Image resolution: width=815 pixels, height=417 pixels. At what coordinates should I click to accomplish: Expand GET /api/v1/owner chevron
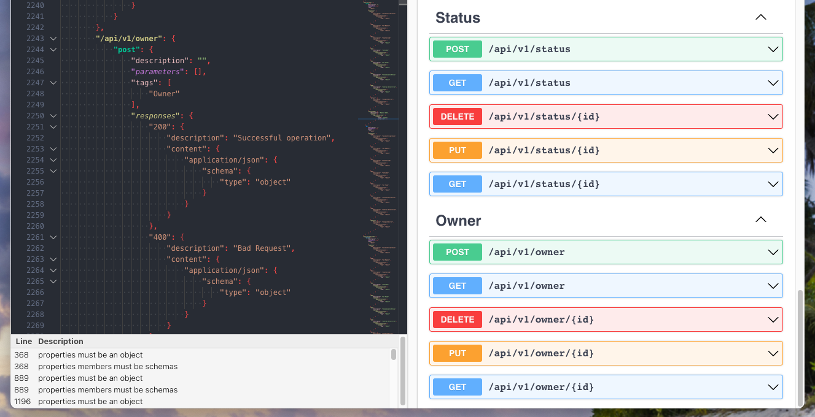click(773, 286)
